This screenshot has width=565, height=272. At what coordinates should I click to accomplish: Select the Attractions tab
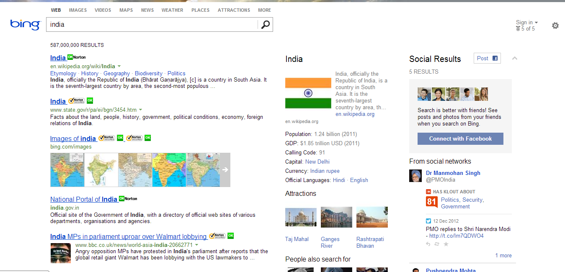pyautogui.click(x=234, y=10)
